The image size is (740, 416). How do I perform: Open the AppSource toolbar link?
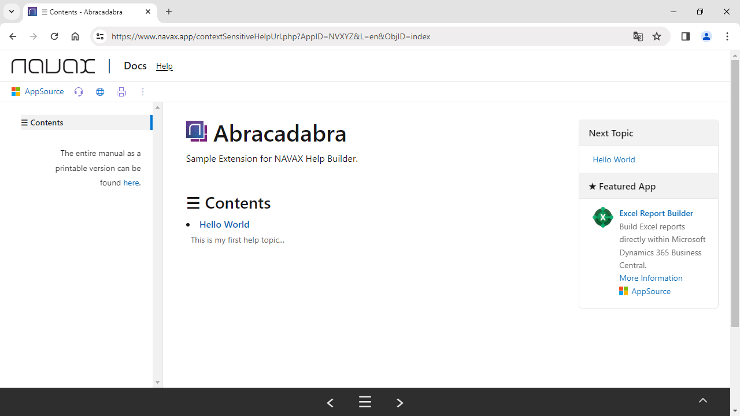[38, 91]
